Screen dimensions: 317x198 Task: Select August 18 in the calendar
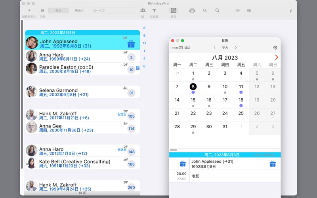point(241,100)
